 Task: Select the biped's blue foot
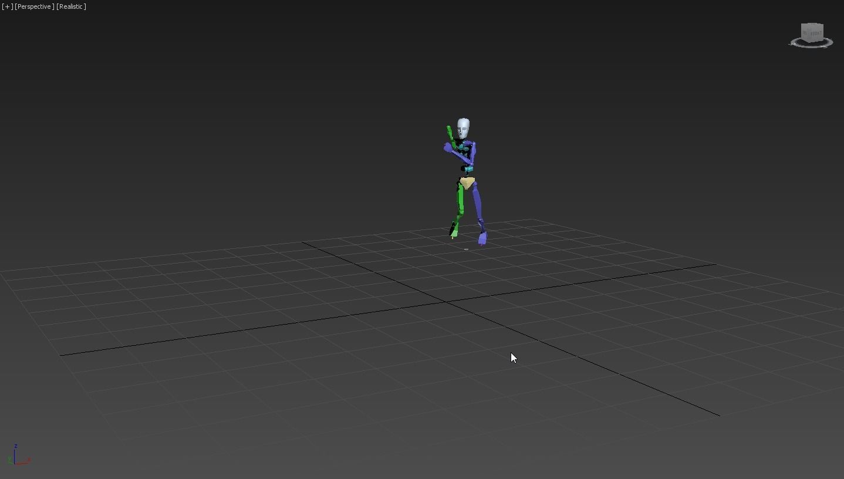[x=482, y=238]
